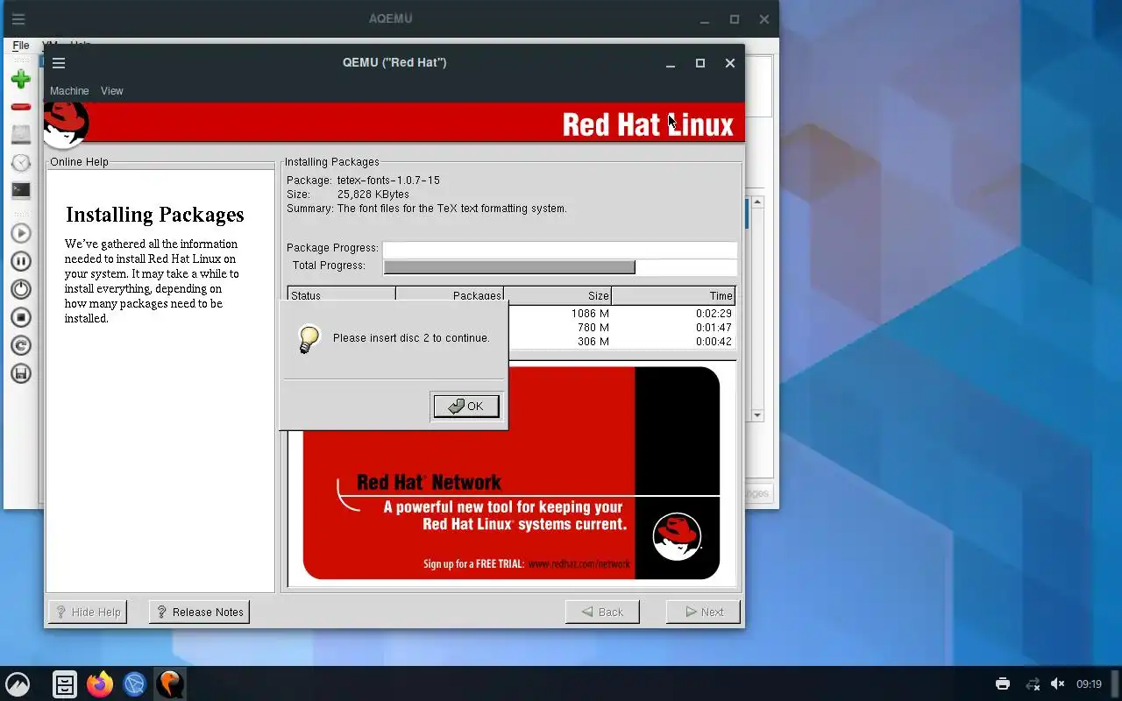Click AQEMU scrollbar down arrow
1122x701 pixels.
tap(757, 415)
